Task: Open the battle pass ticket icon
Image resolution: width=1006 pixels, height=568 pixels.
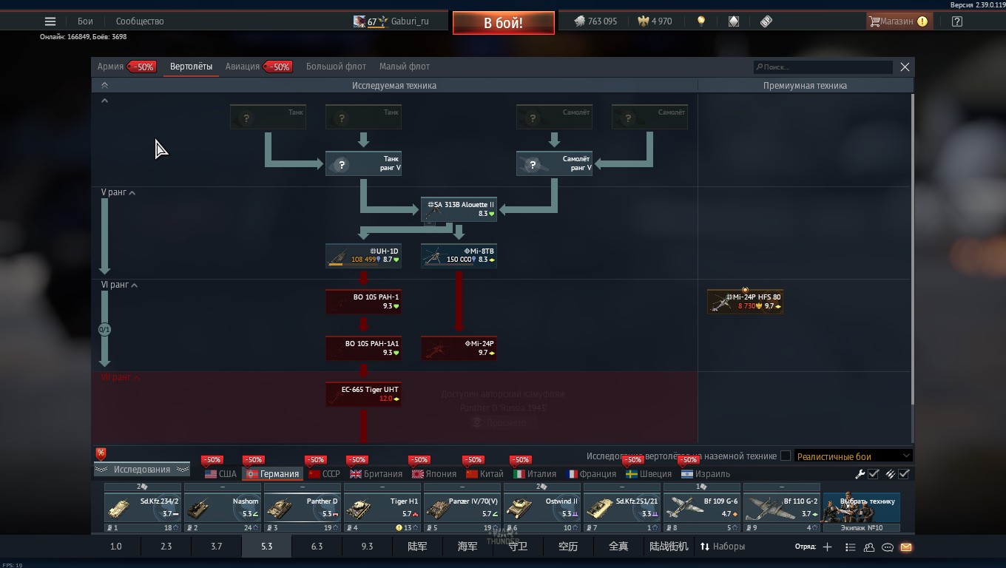Action: [766, 21]
